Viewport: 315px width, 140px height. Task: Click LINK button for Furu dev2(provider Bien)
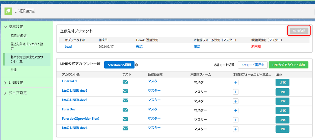282,120
